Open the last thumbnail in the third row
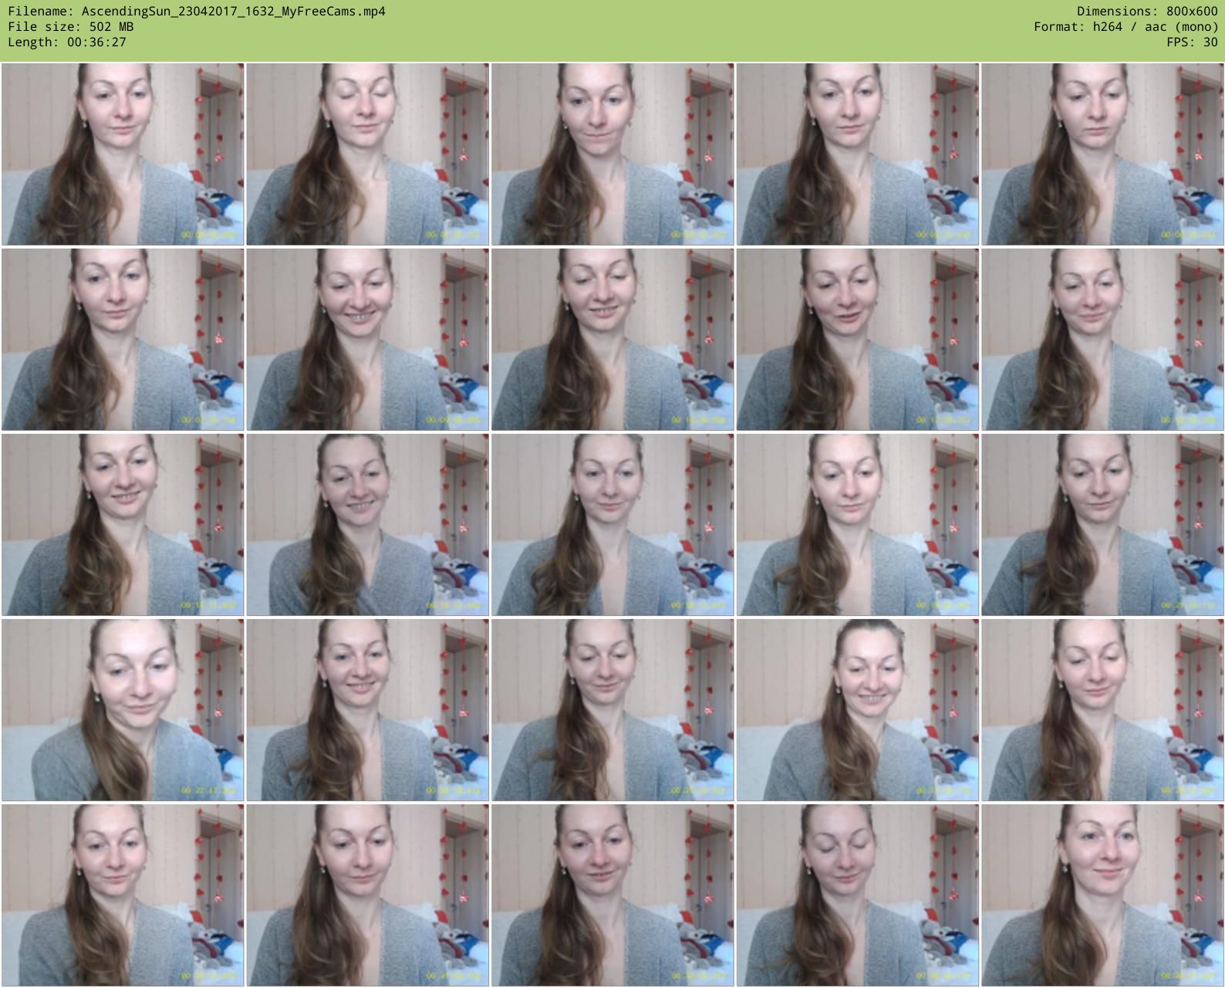This screenshot has height=988, width=1225. [x=1102, y=525]
